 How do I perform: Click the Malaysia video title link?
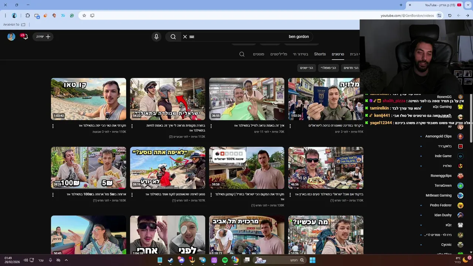click(x=336, y=126)
